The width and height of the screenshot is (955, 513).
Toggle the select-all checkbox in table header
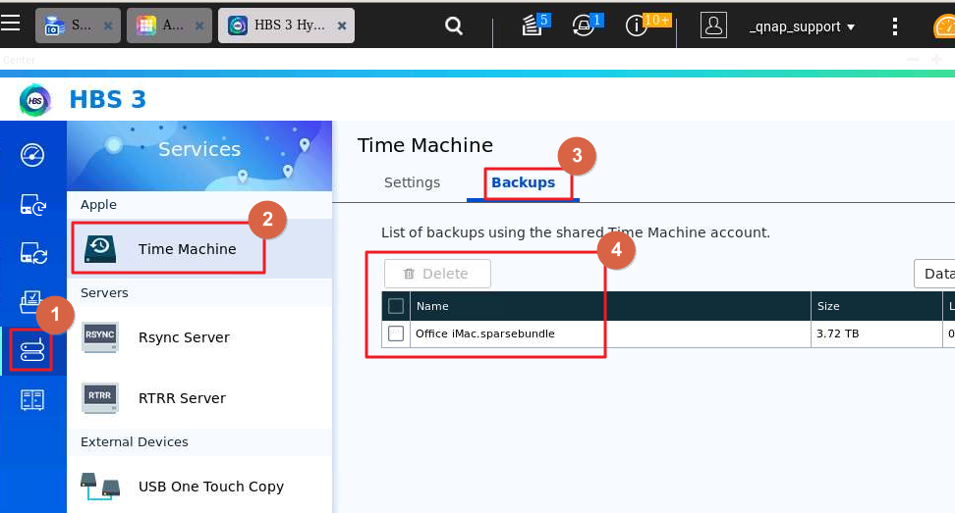click(396, 306)
